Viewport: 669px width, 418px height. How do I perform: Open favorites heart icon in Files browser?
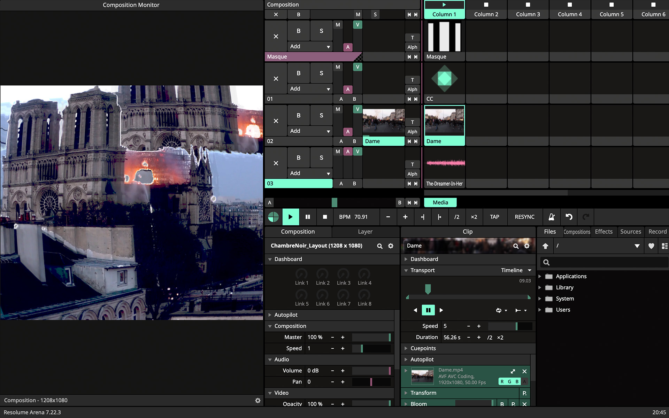coord(651,246)
